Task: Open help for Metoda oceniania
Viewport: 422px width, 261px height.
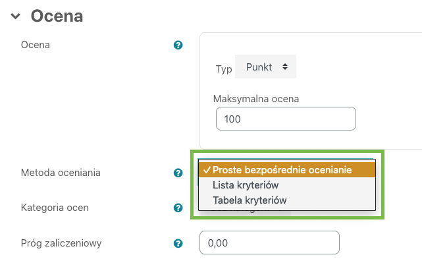Action: coord(178,173)
